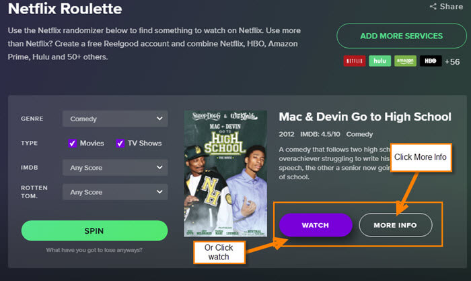Click the 2012 release year
The image size is (471, 281).
[x=287, y=134]
